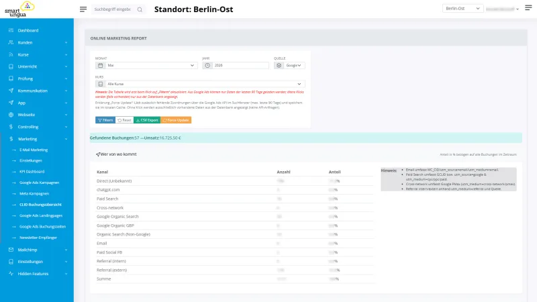The width and height of the screenshot is (537, 302).
Task: Open the Berlin-Ost location dropdown
Action: click(462, 9)
